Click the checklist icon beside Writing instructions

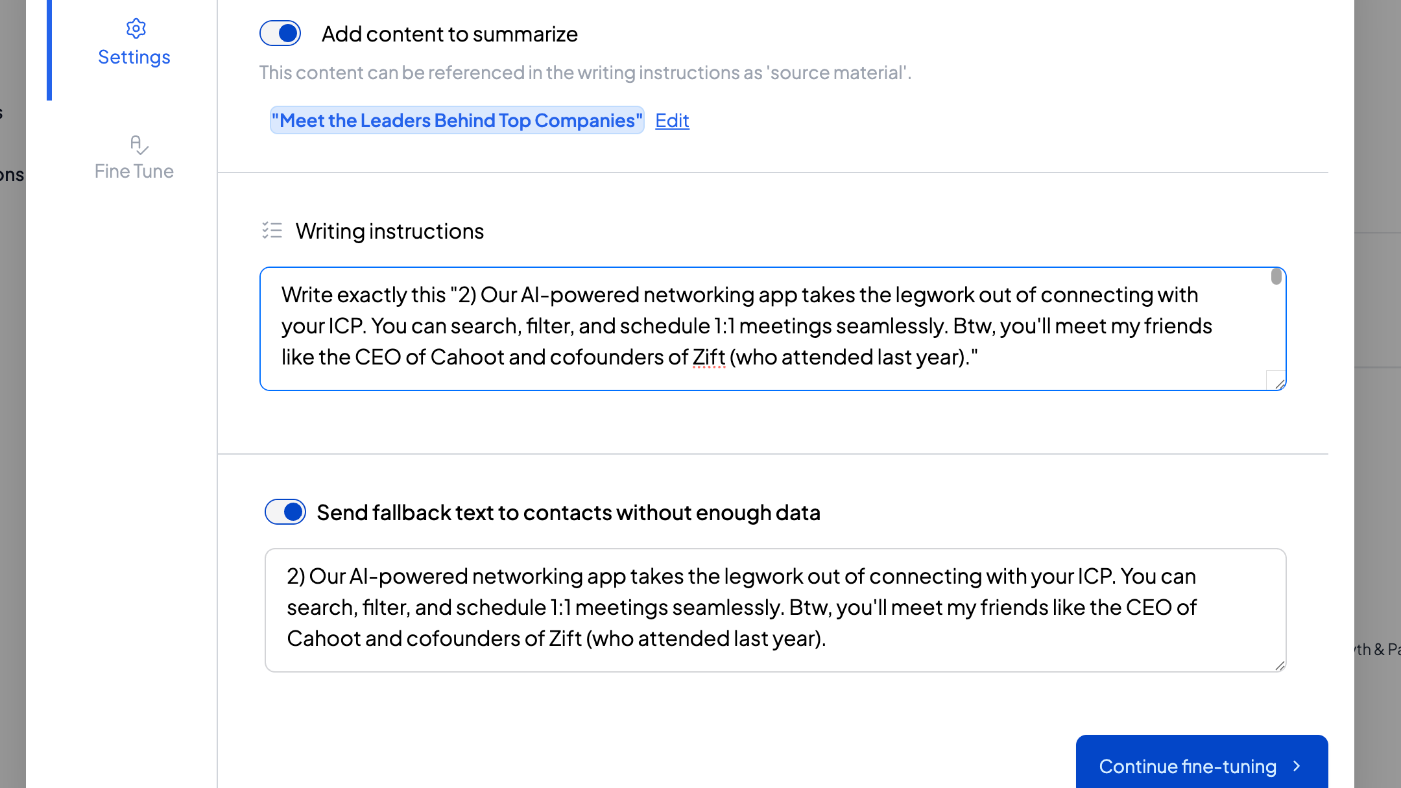[x=272, y=230]
